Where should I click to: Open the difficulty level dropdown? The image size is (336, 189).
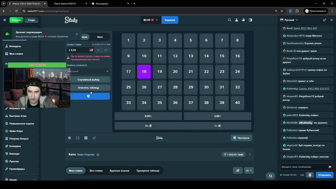[x=88, y=71]
